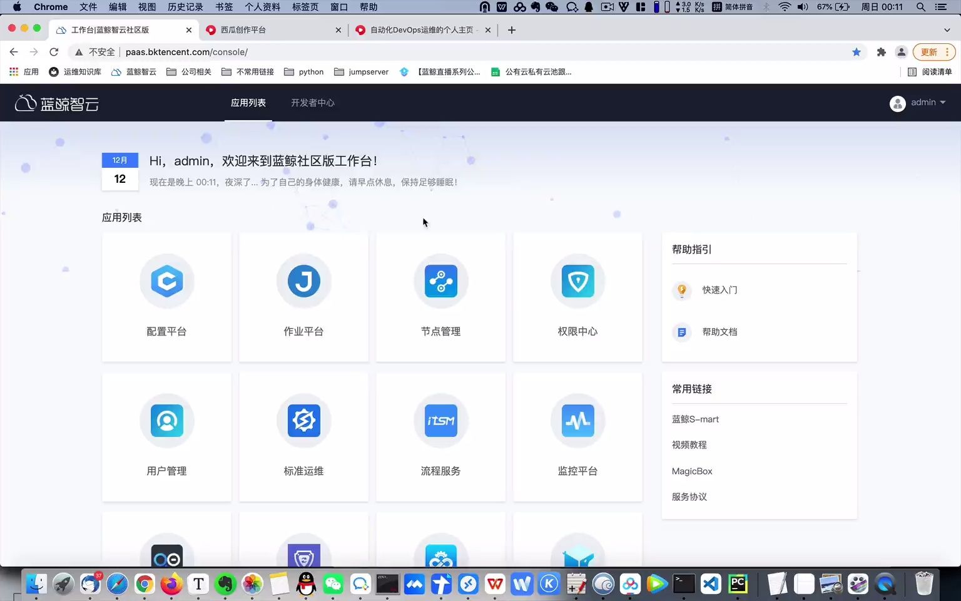961x601 pixels.
Task: Open 帮助文档 help link
Action: point(719,332)
